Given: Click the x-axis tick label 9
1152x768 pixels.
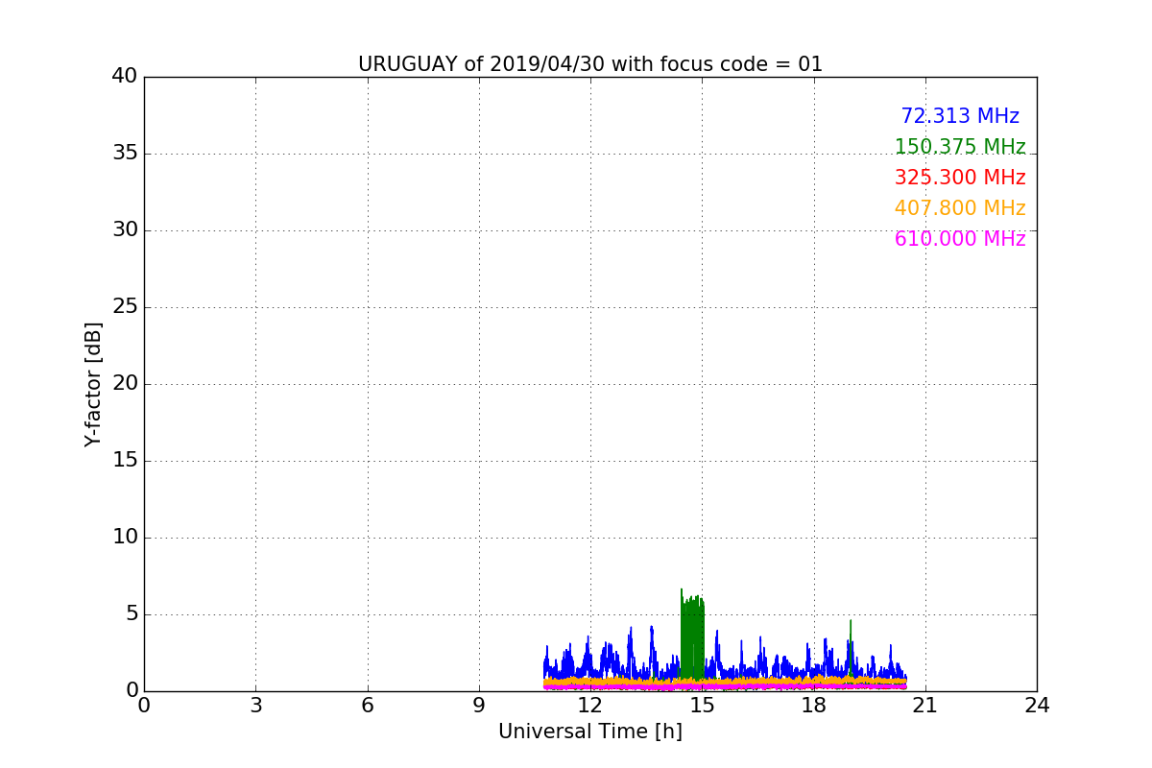Looking at the screenshot, I should pyautogui.click(x=479, y=705).
